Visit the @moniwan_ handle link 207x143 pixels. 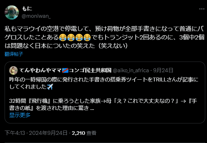tap(36, 16)
